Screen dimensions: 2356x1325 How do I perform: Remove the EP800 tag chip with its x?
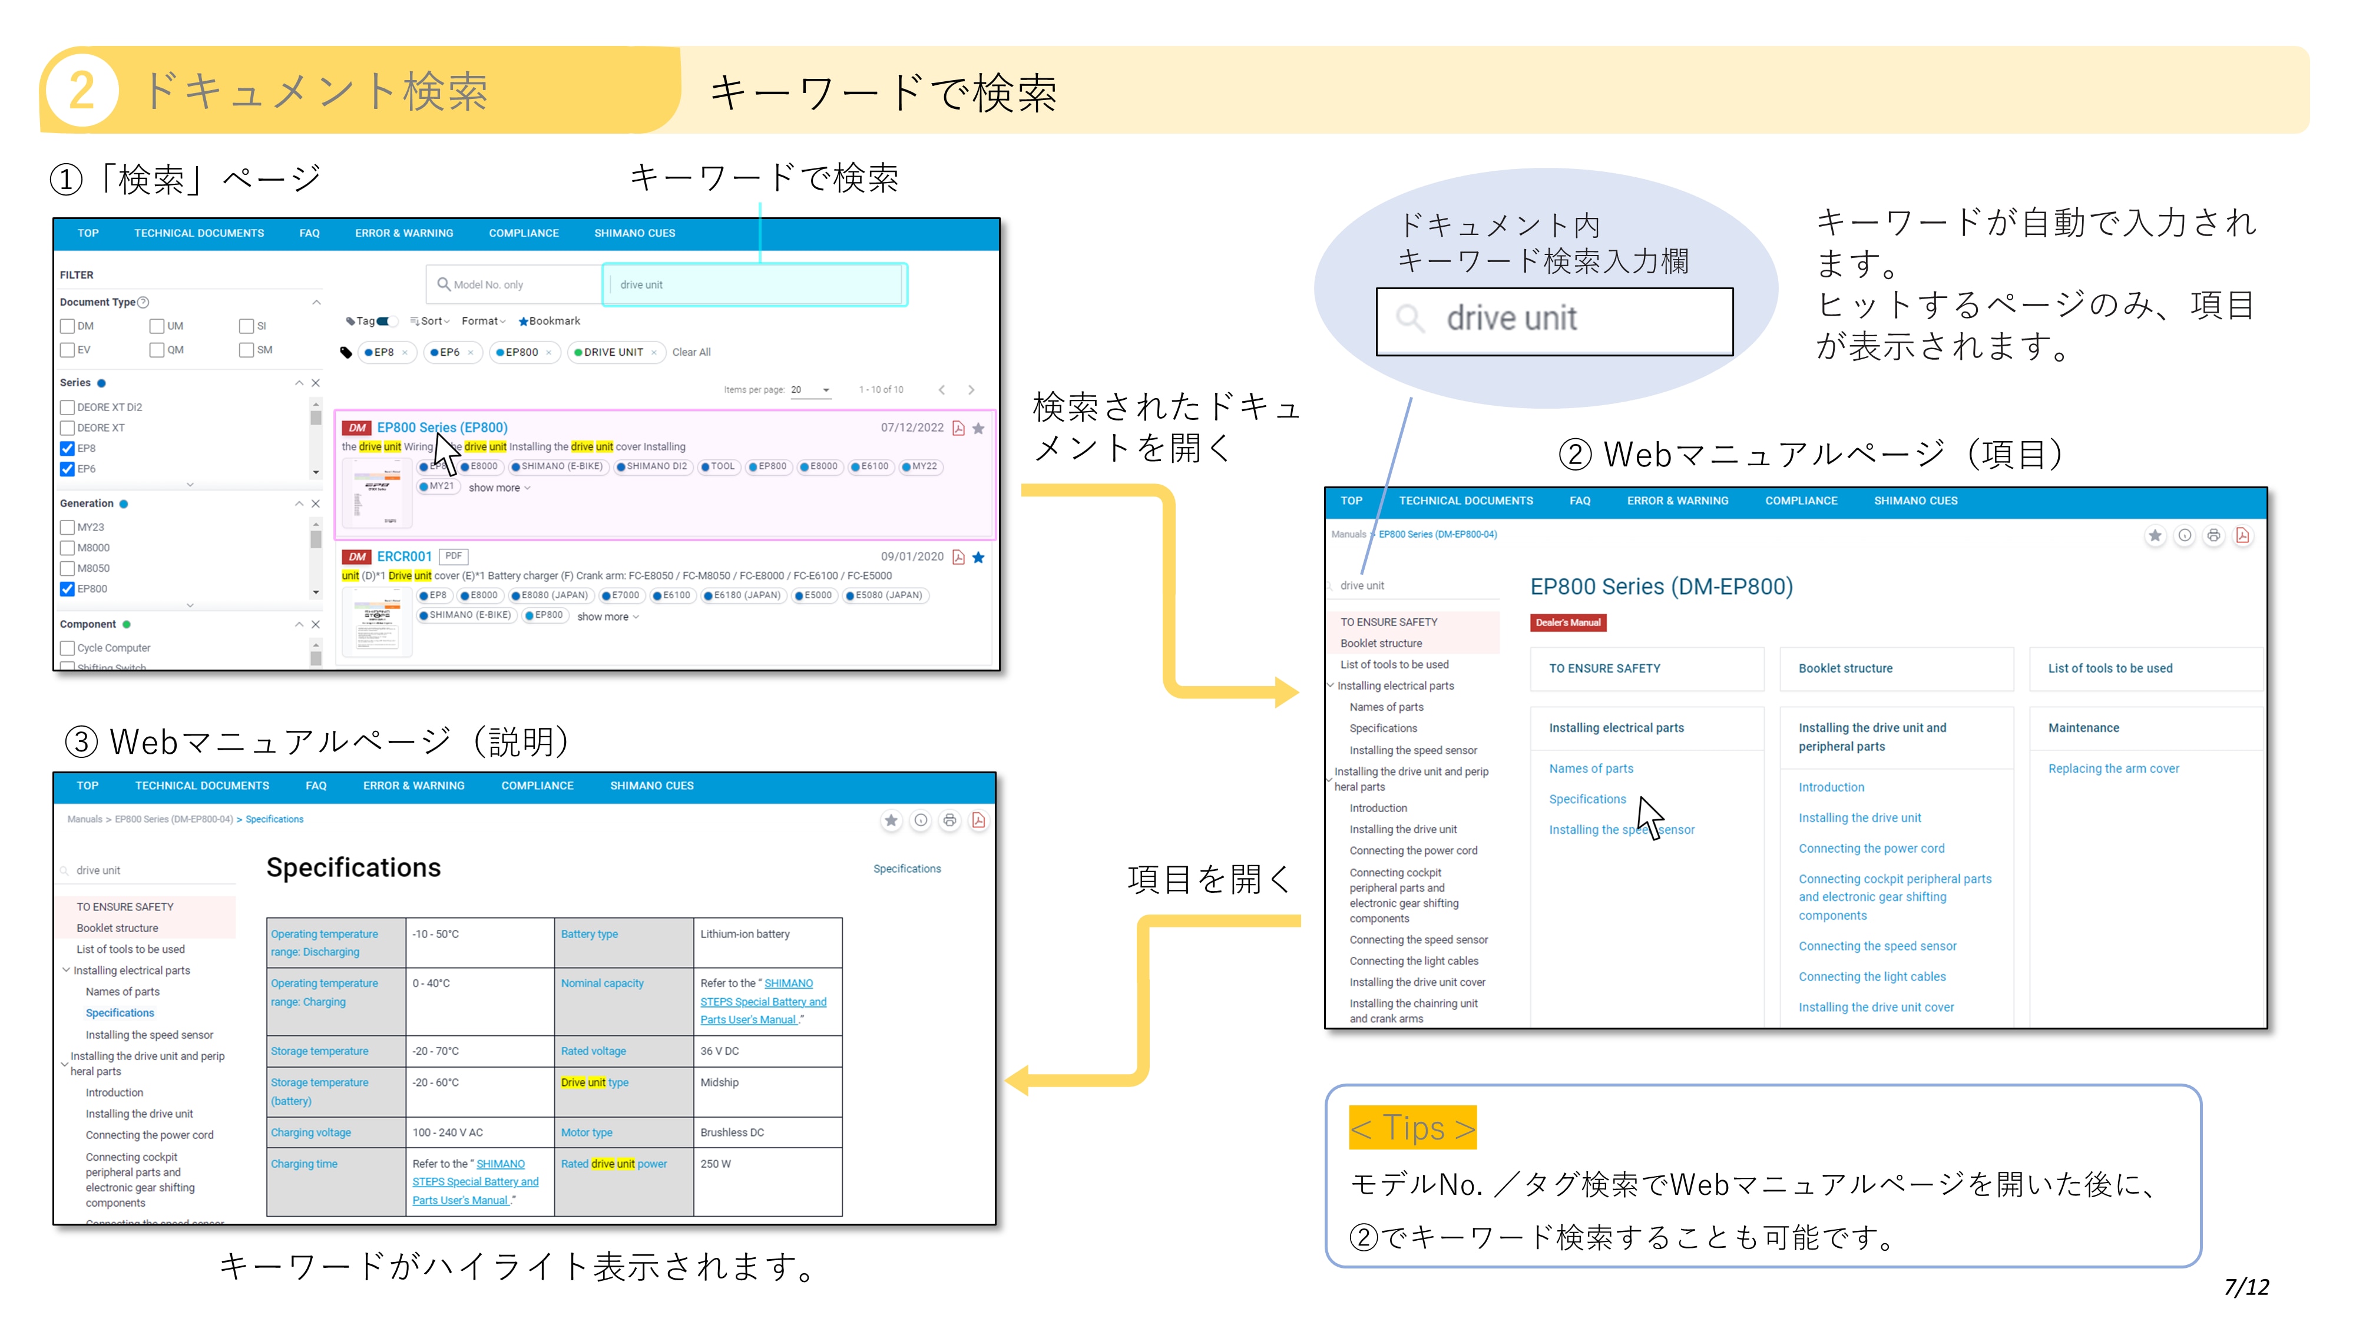click(549, 352)
